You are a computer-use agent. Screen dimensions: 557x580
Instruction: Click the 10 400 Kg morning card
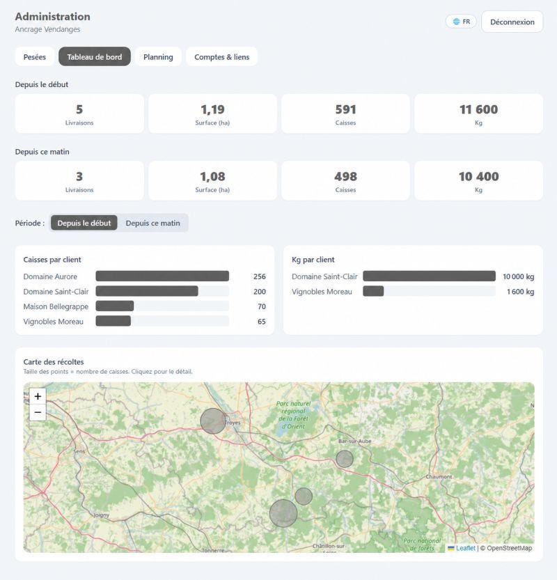point(478,180)
